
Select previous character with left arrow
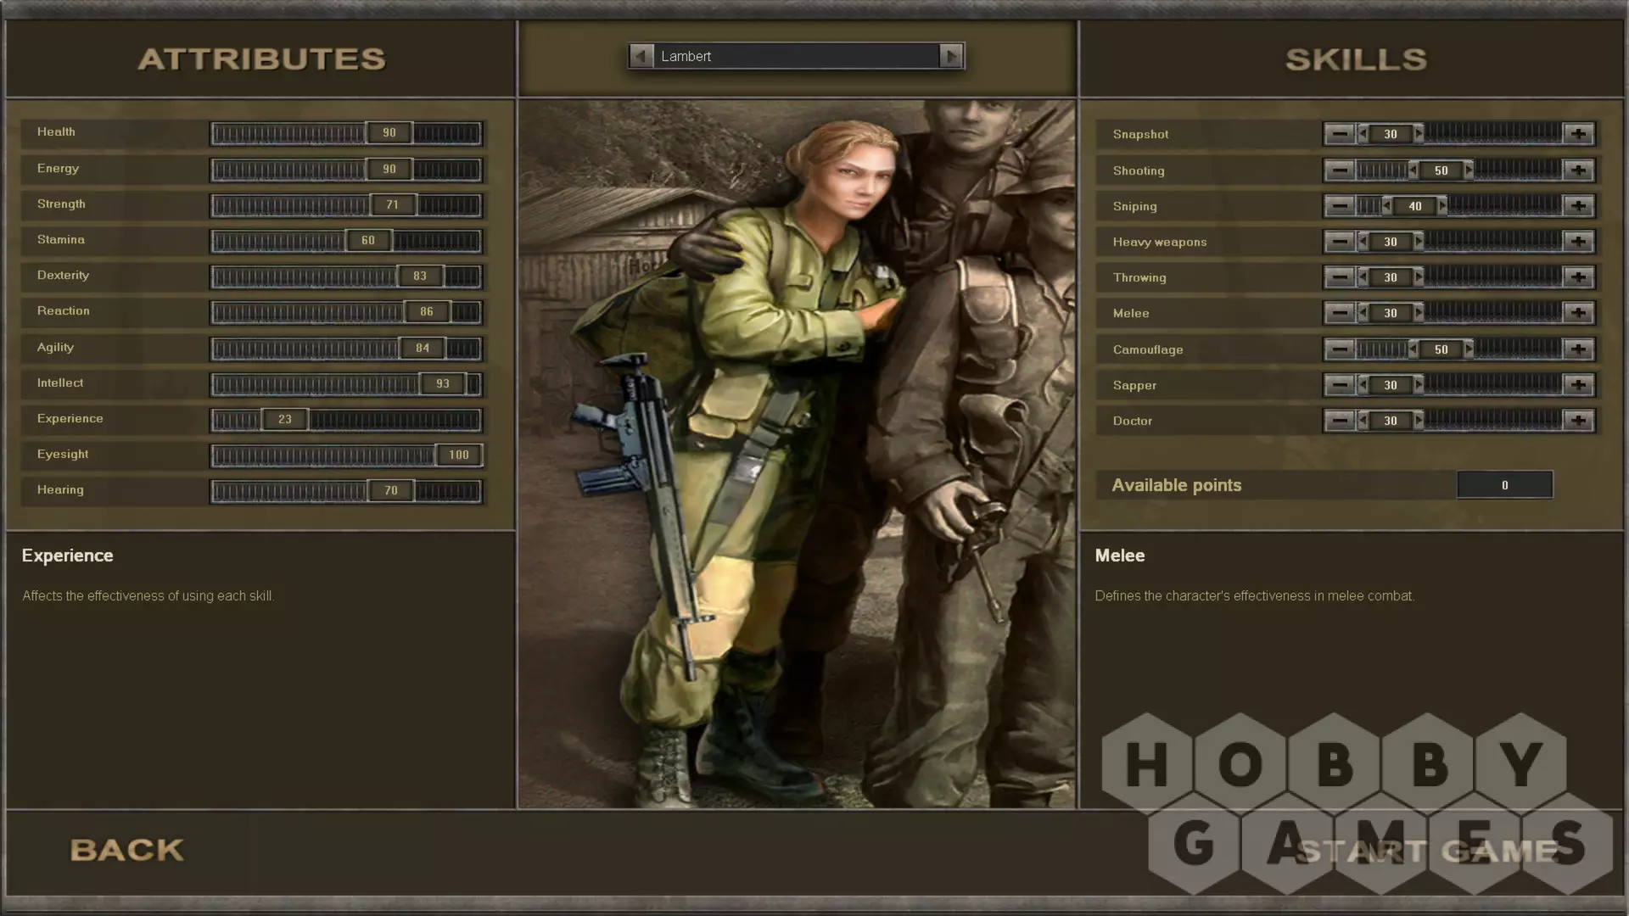tap(641, 56)
